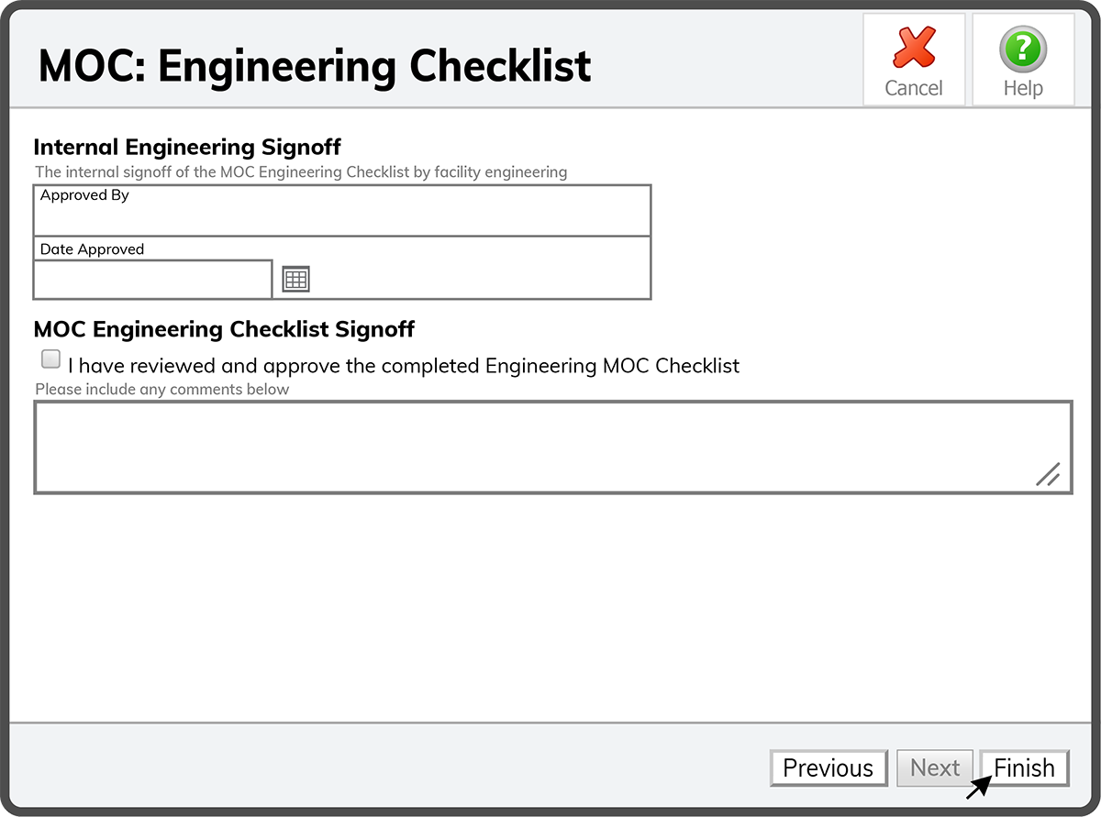Click the 'Date Approved' field label
1101x817 pixels.
92,249
